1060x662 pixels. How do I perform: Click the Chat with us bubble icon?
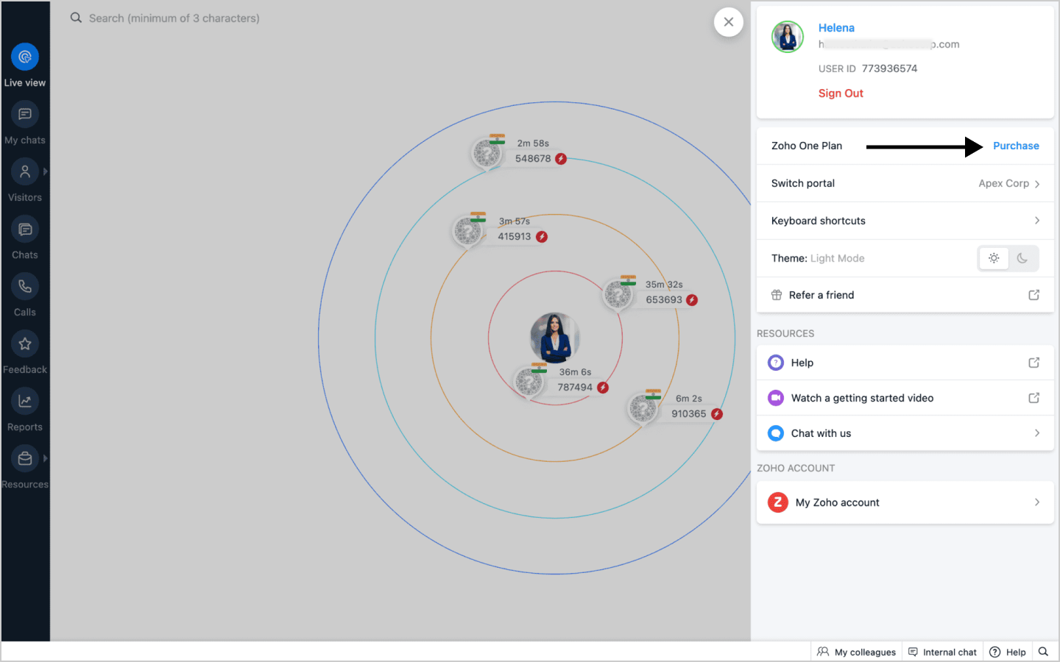pos(776,433)
